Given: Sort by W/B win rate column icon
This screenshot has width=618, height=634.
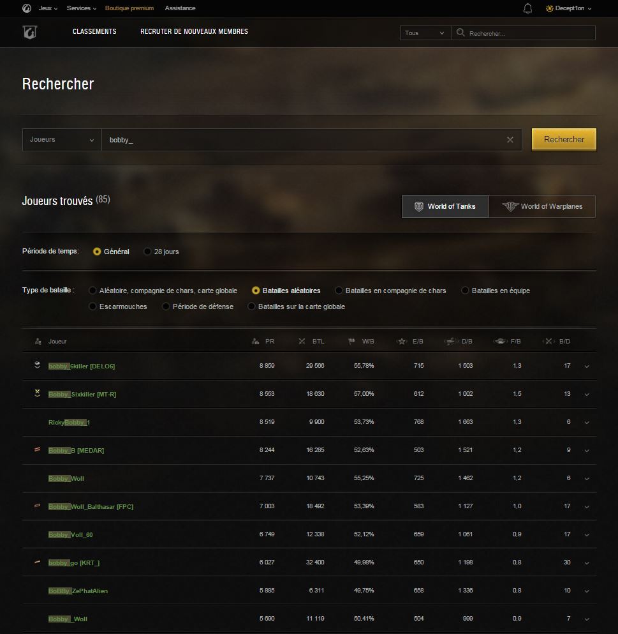Looking at the screenshot, I should (351, 342).
